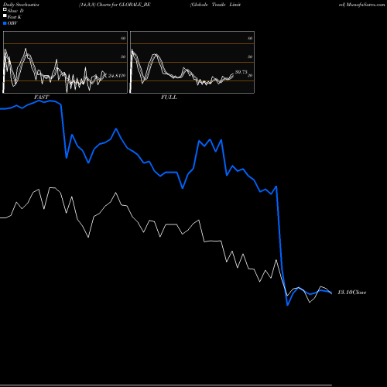Image resolution: width=387 pixels, height=387 pixels.
Task: Click the 24.81 value in FAST chart
Action: [x=114, y=76]
